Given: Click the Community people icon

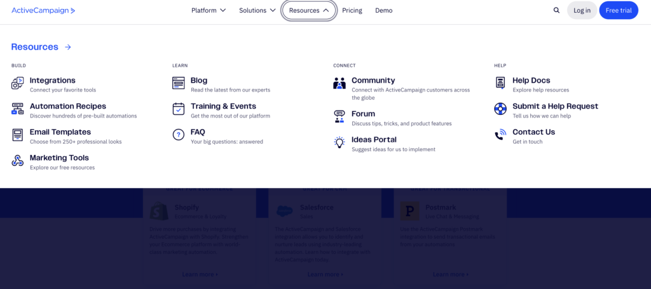Looking at the screenshot, I should (x=339, y=83).
